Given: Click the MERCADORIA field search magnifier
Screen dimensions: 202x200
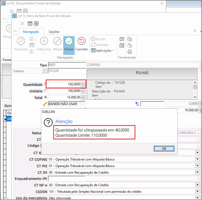Looking at the screenshot, I should point(198,133).
